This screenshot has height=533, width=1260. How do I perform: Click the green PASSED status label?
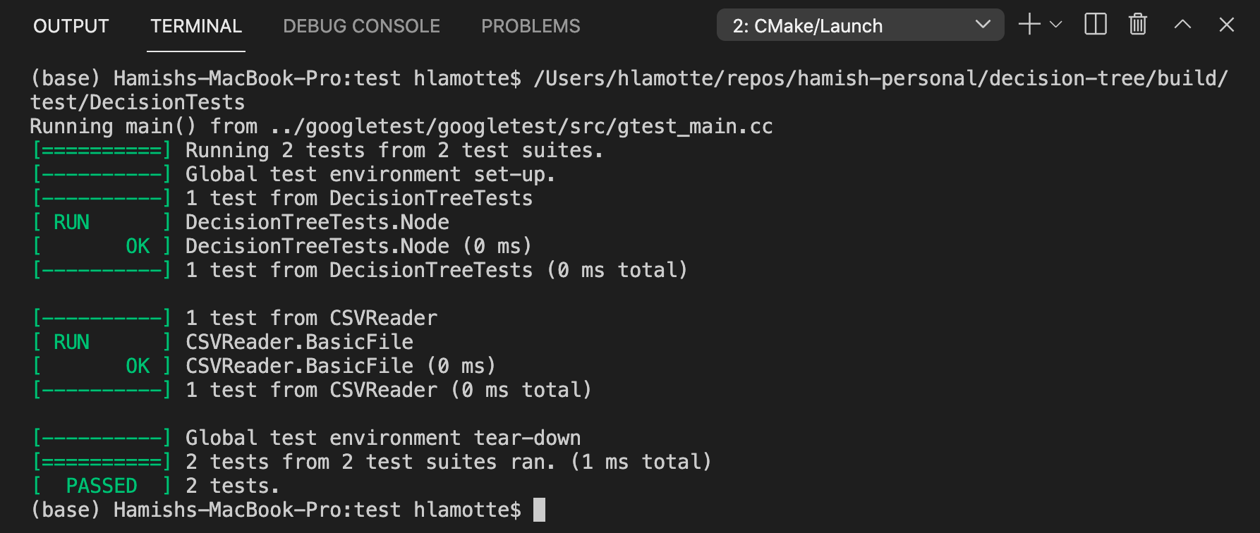(x=102, y=486)
